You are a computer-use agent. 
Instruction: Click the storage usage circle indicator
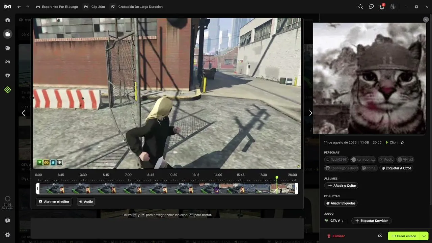click(x=7, y=199)
